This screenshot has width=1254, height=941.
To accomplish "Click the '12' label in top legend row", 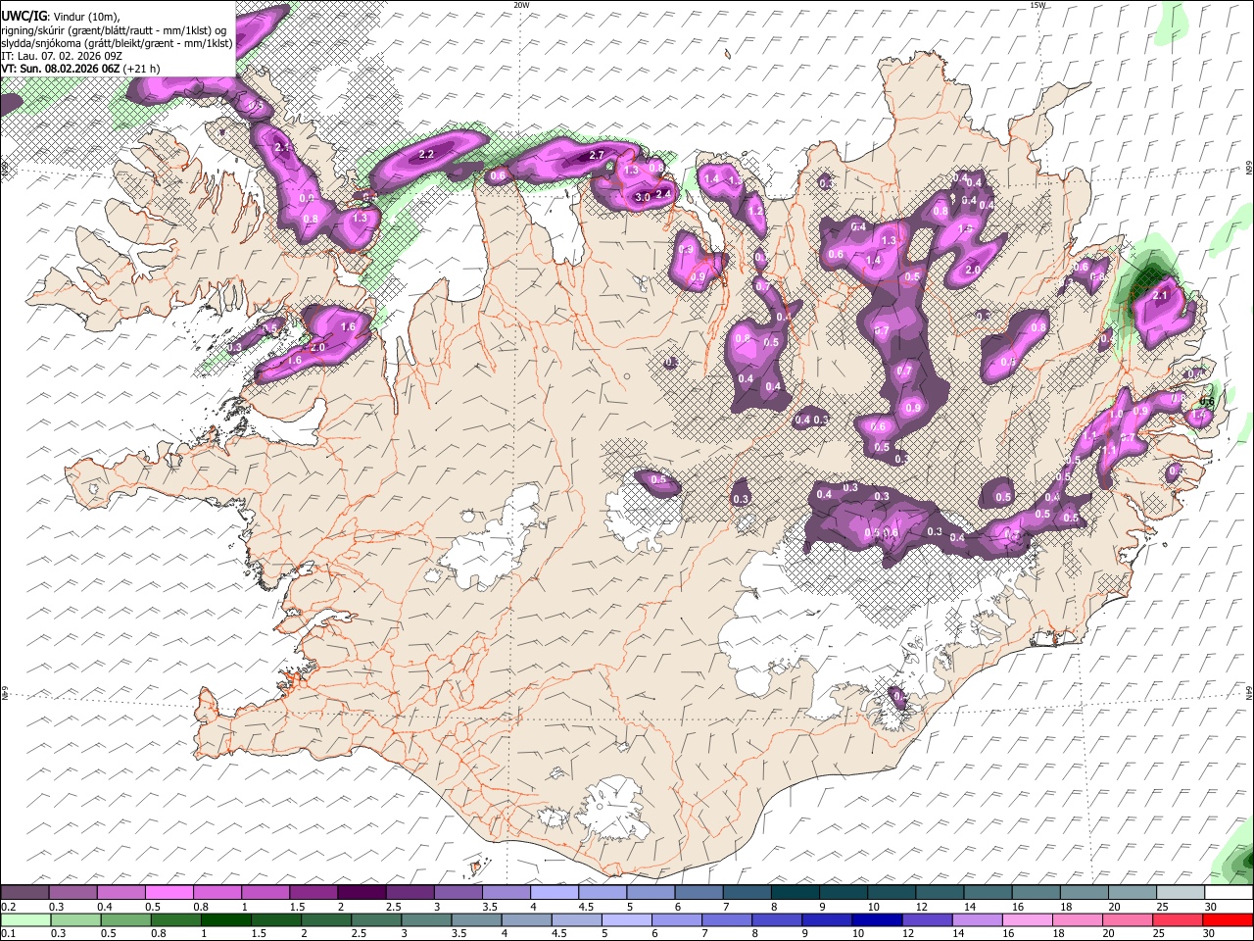I will (922, 907).
